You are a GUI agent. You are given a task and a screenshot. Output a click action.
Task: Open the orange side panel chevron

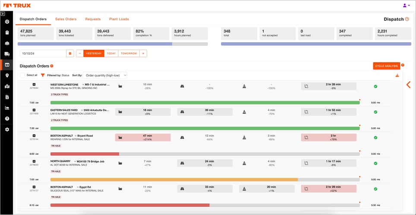pos(409,85)
